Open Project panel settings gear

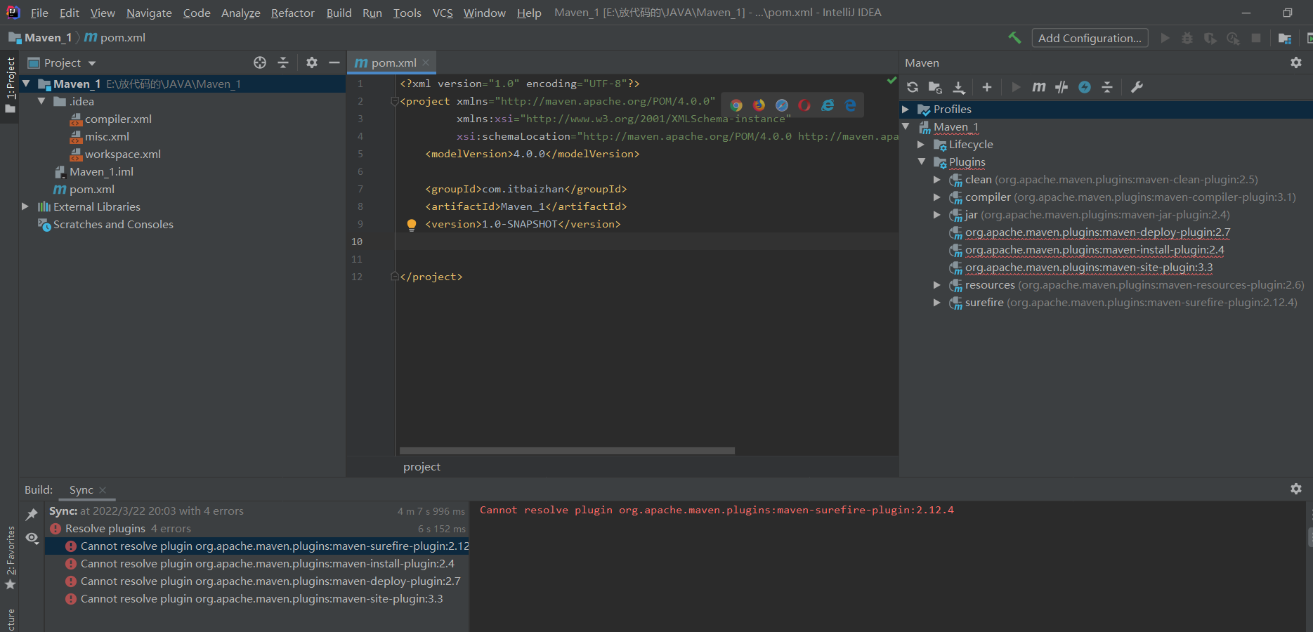click(x=312, y=62)
